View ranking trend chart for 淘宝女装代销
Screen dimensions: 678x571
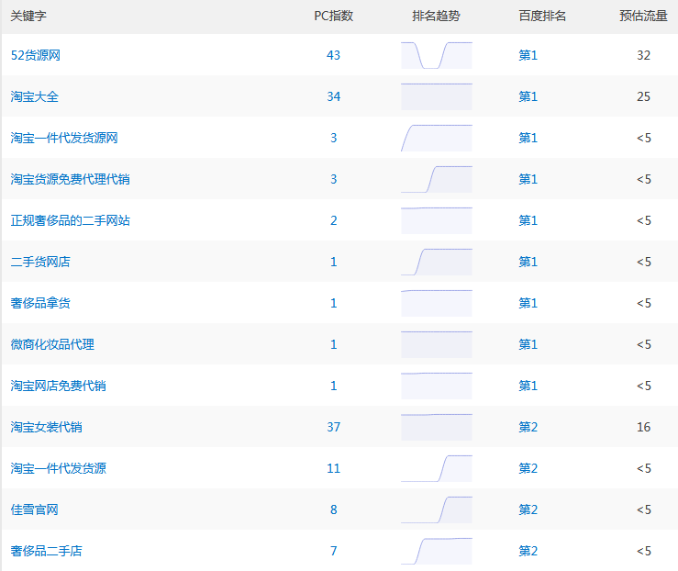437,427
